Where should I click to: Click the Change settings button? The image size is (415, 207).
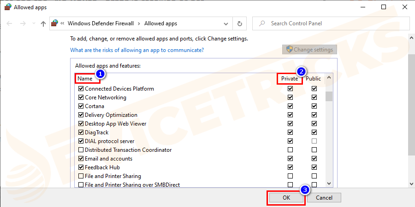[x=309, y=49]
